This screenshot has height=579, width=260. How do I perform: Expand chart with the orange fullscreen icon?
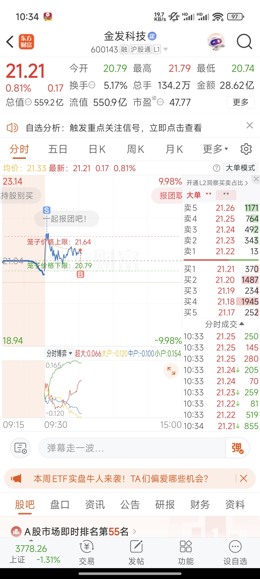pos(171,371)
